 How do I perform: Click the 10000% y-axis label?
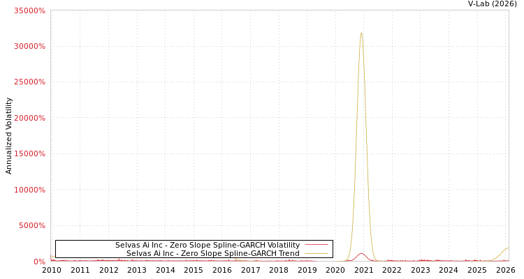(x=29, y=190)
